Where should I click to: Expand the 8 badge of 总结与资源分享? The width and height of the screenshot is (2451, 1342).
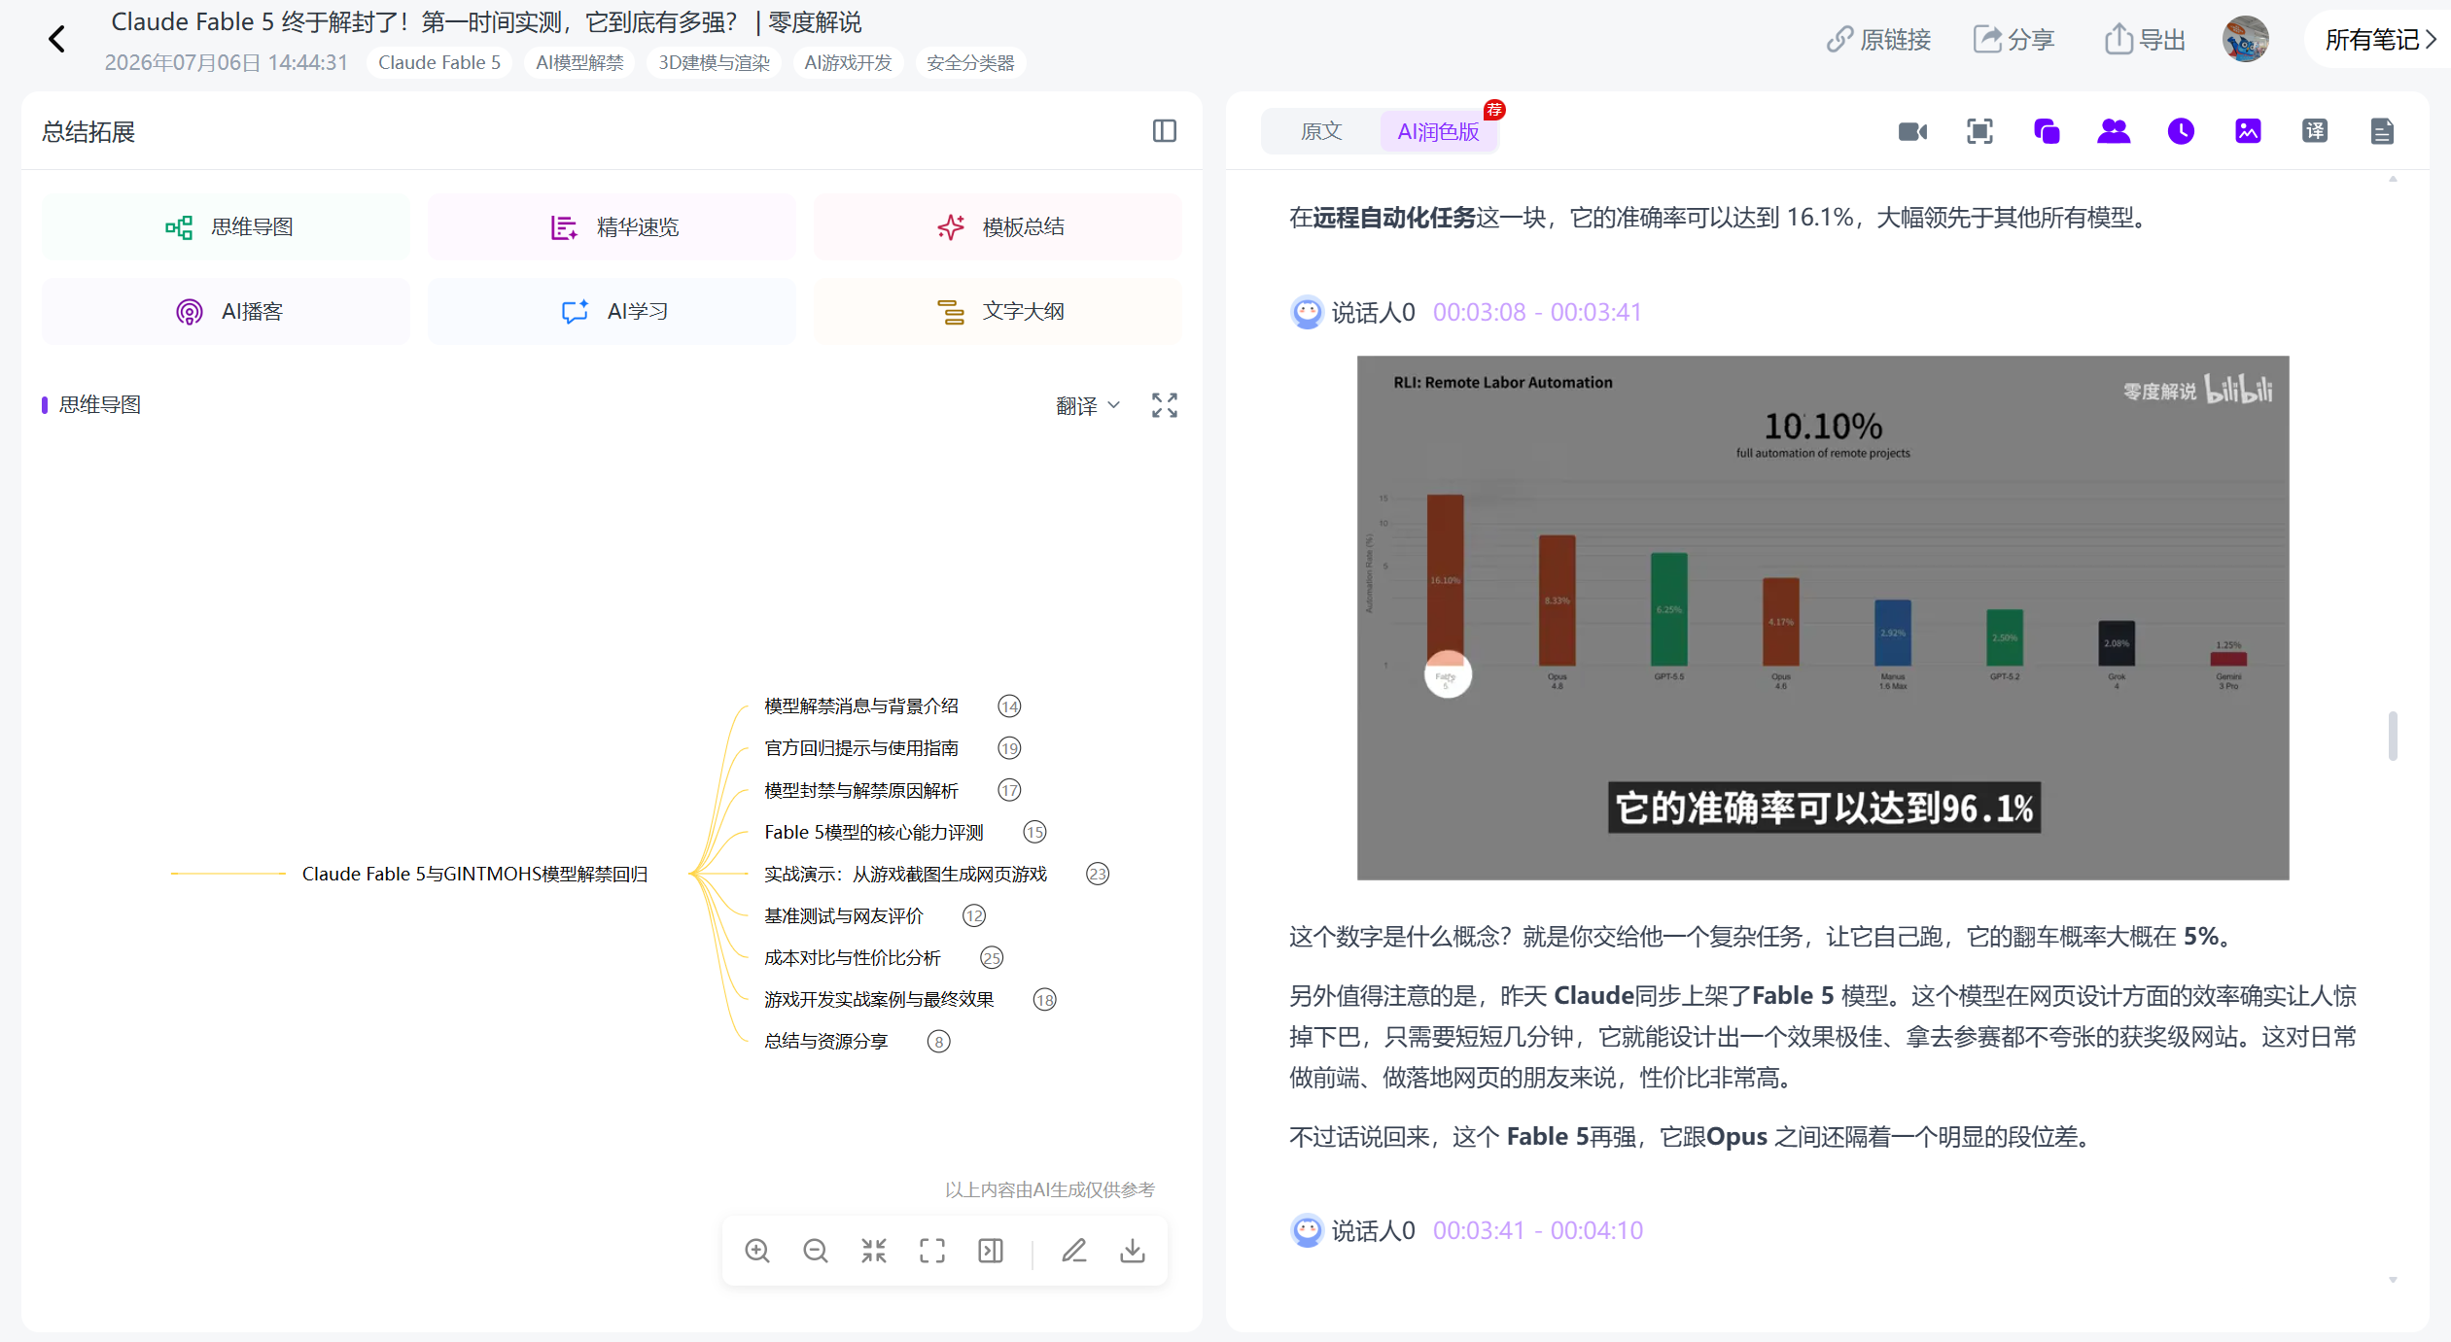(938, 1042)
